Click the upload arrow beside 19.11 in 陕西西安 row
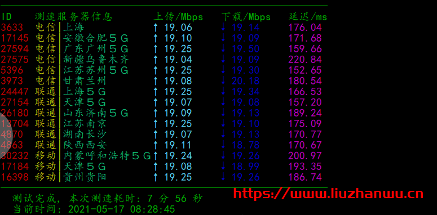This screenshot has width=437, height=215. point(156,145)
